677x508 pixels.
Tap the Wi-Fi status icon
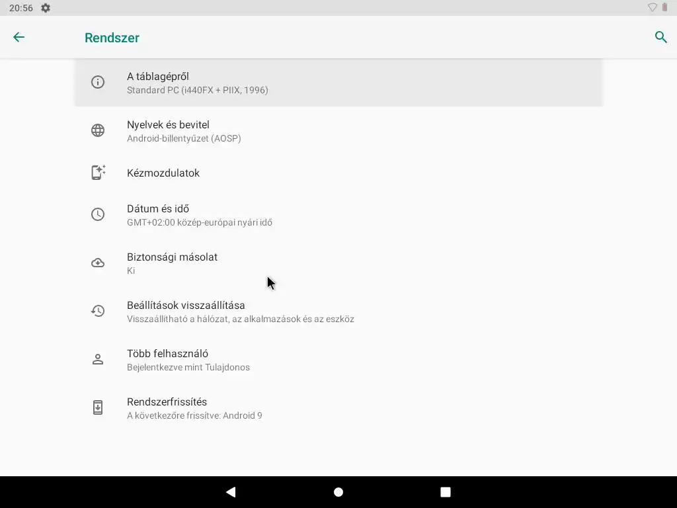[x=652, y=8]
